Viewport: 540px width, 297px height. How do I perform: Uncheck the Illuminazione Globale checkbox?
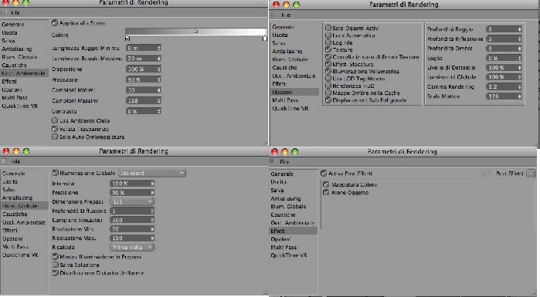click(x=55, y=173)
